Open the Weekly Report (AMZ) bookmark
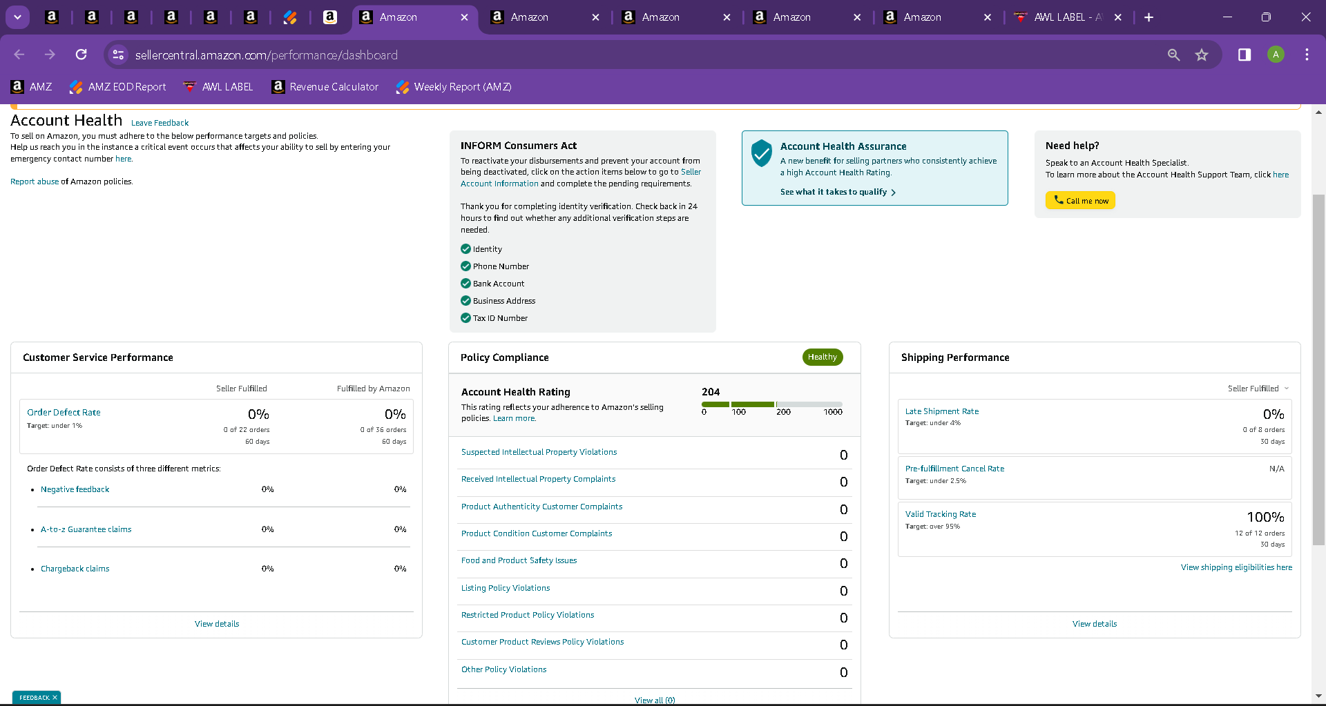Screen dimensions: 1326x706 click(454, 87)
